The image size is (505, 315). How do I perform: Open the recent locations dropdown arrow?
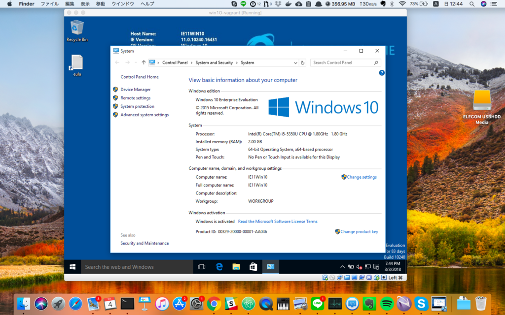pos(136,63)
